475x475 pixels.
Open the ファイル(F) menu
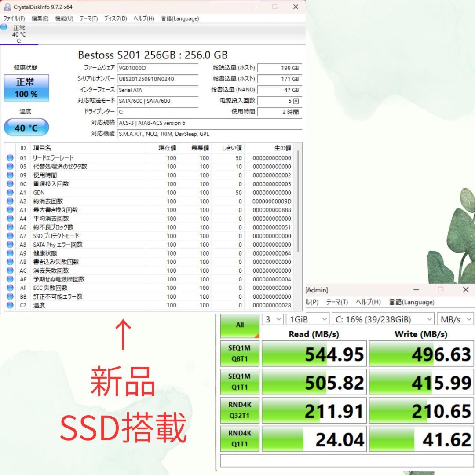point(14,18)
